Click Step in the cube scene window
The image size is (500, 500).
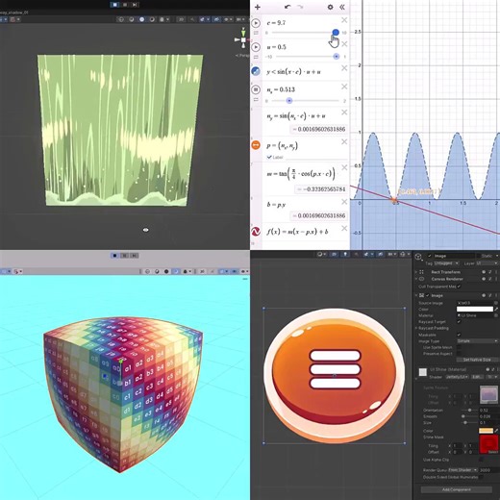(135, 256)
